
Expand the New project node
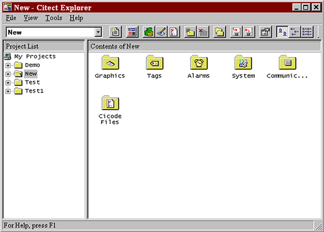tap(8, 74)
